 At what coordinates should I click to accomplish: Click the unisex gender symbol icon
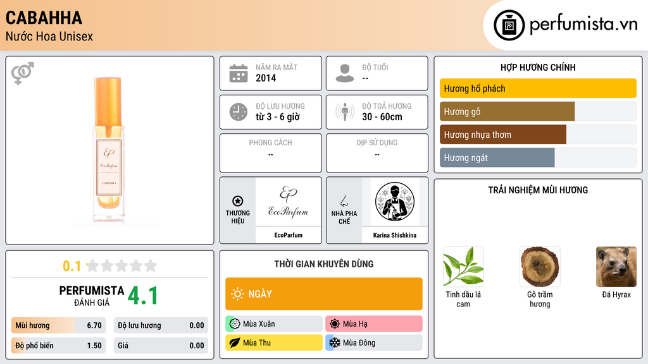click(23, 73)
